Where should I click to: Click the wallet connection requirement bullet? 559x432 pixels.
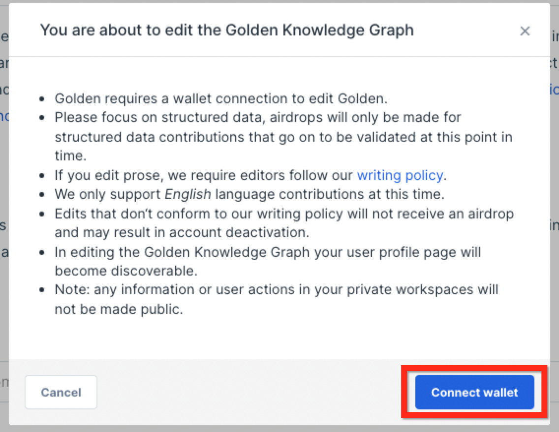point(221,98)
